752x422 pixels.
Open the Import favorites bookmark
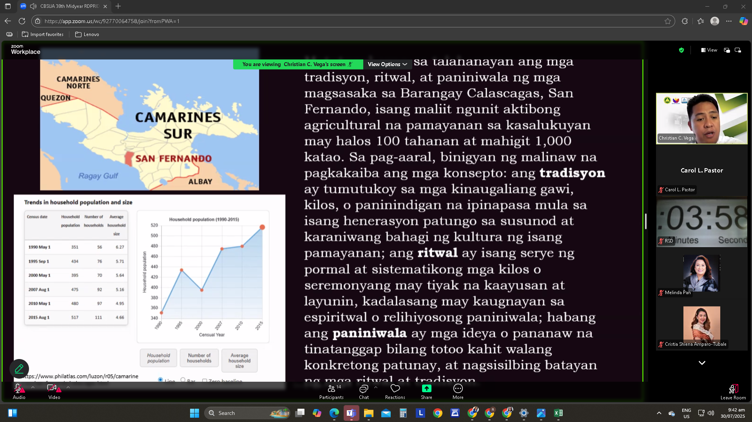43,34
